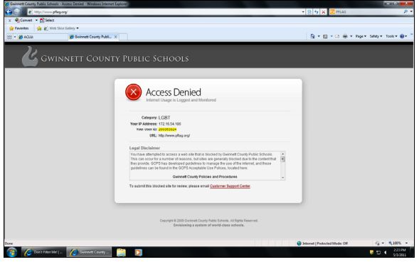Click the Quick Tabs grid icon

9,37
